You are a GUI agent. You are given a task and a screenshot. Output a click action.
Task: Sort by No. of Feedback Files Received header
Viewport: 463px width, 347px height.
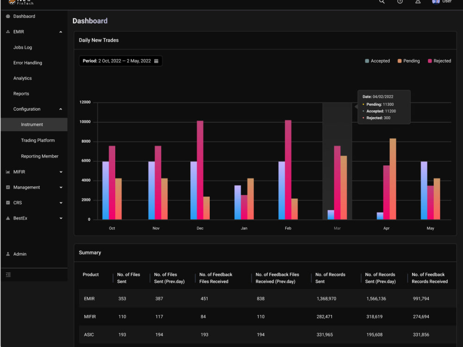click(216, 278)
